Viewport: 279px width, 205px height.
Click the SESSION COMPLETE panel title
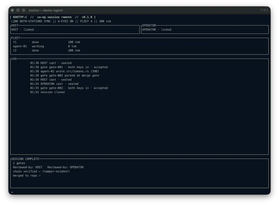(x=25, y=159)
